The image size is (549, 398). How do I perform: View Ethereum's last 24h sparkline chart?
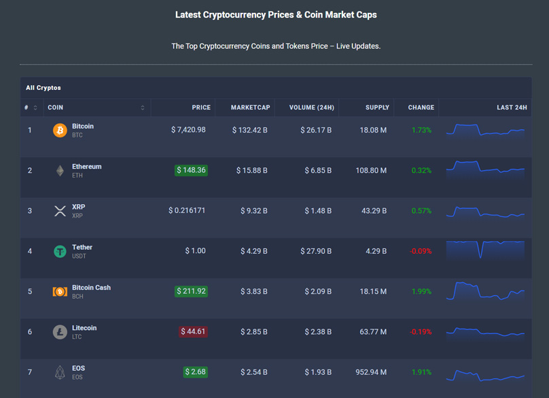(485, 170)
